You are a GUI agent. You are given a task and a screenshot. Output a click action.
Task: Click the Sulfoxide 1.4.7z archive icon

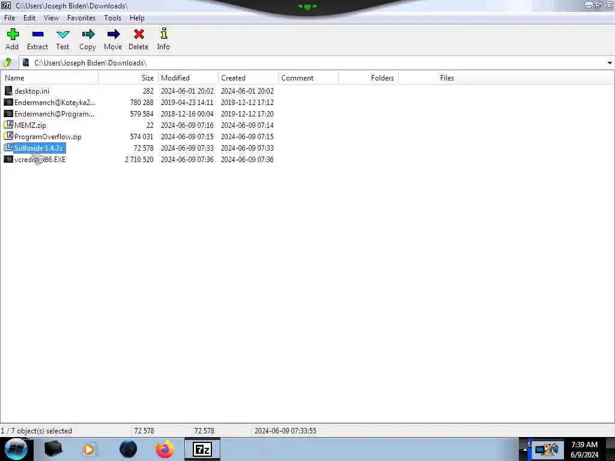point(8,148)
